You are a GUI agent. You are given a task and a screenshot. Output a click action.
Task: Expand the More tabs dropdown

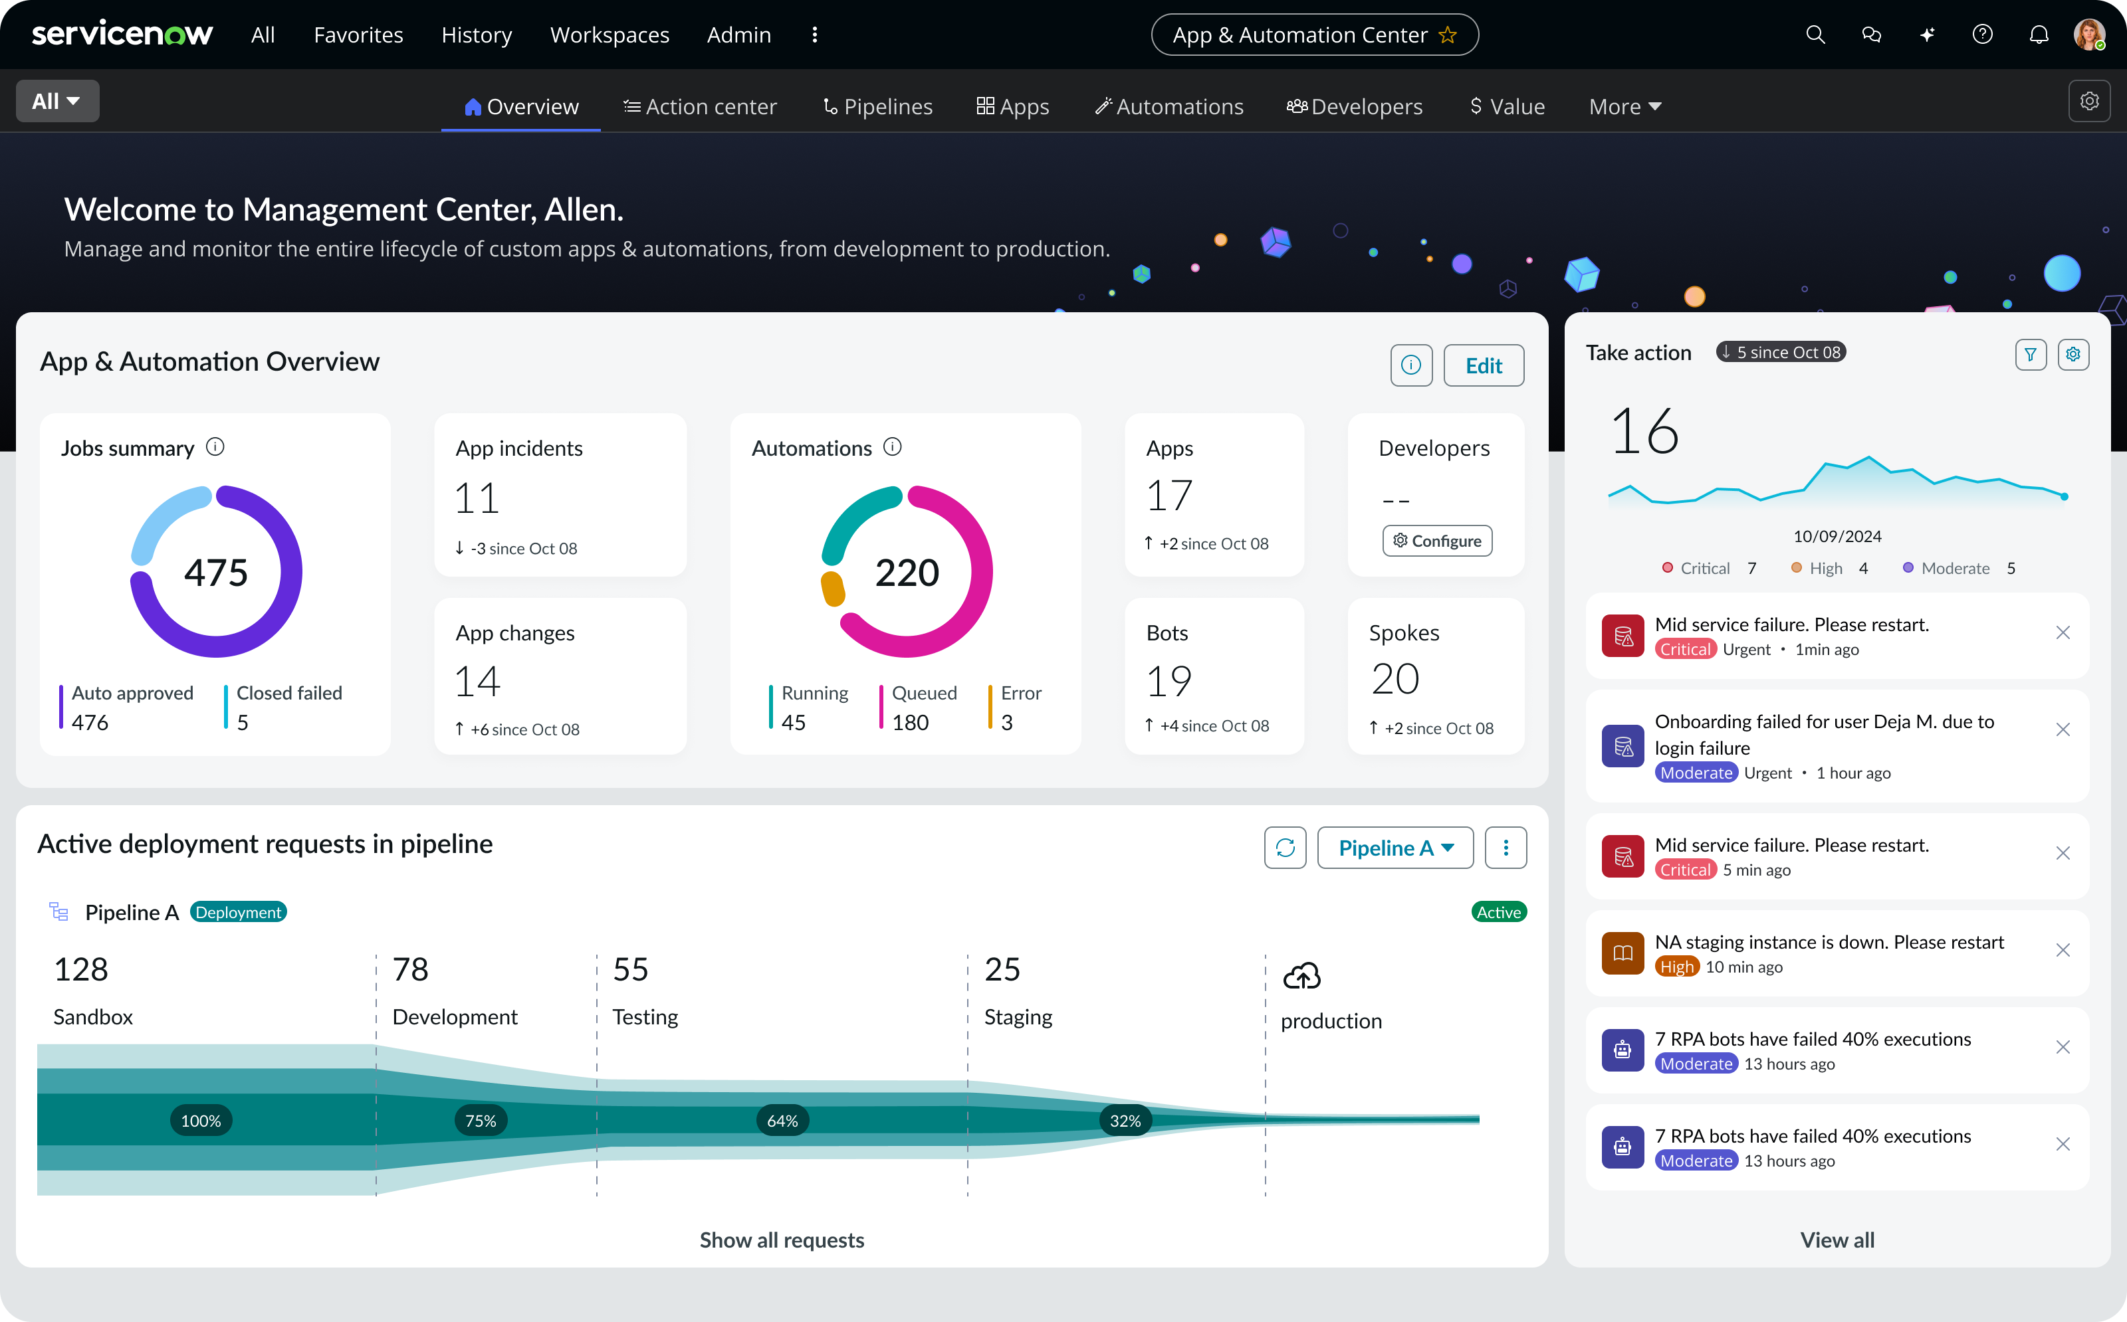pos(1625,107)
